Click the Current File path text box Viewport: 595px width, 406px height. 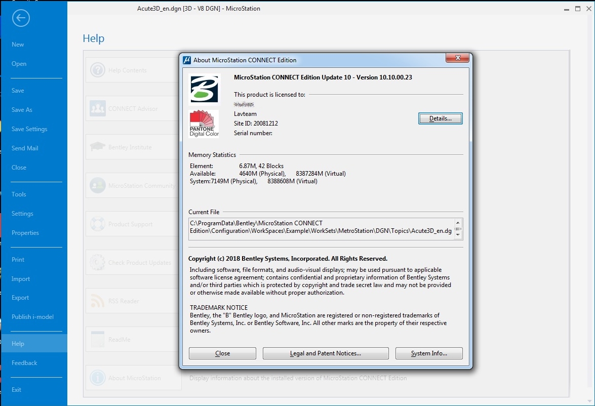click(326, 229)
